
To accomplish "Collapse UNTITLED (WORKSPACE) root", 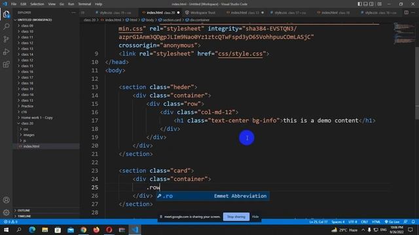I will coord(33,20).
